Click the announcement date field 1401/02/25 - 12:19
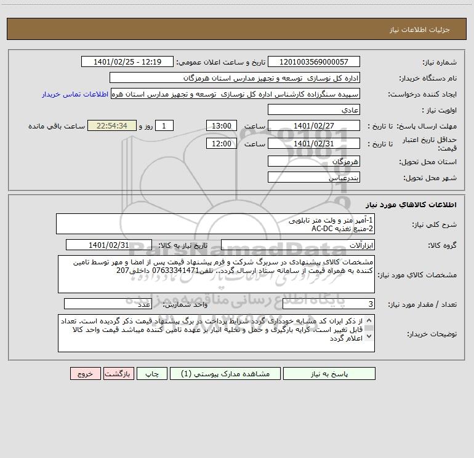 pyautogui.click(x=127, y=62)
